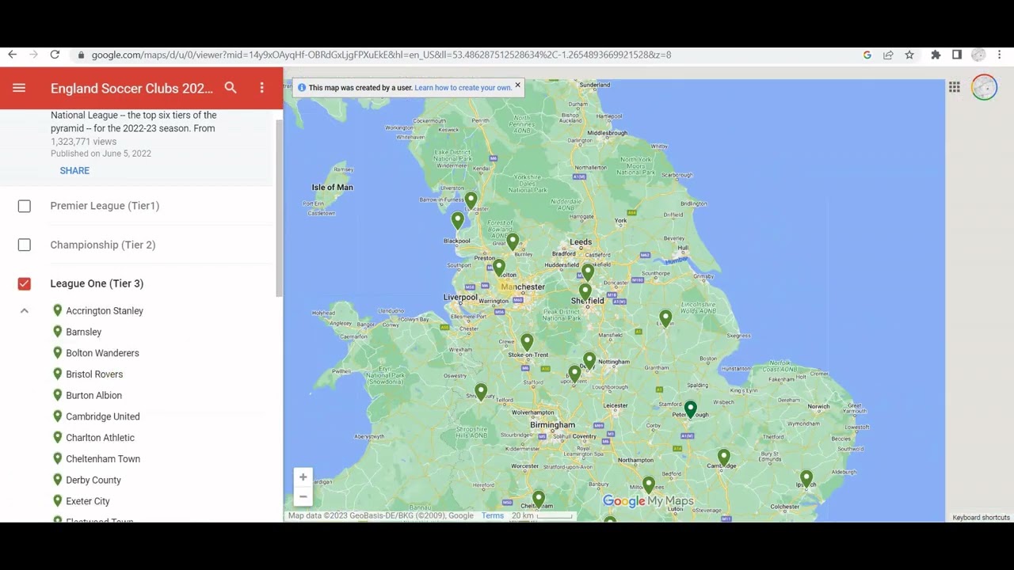Collapse the League One club list
The image size is (1014, 570).
25,311
